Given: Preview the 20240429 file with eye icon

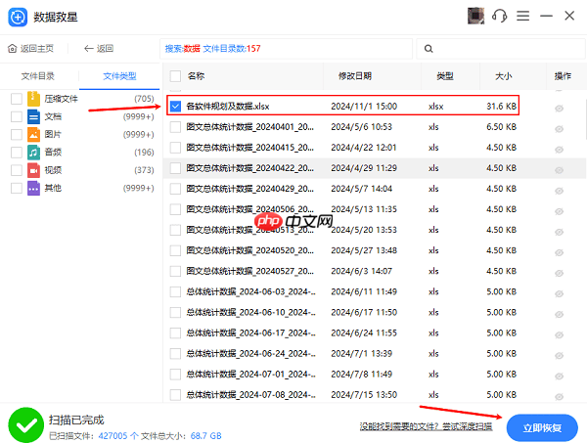Looking at the screenshot, I should coord(559,191).
